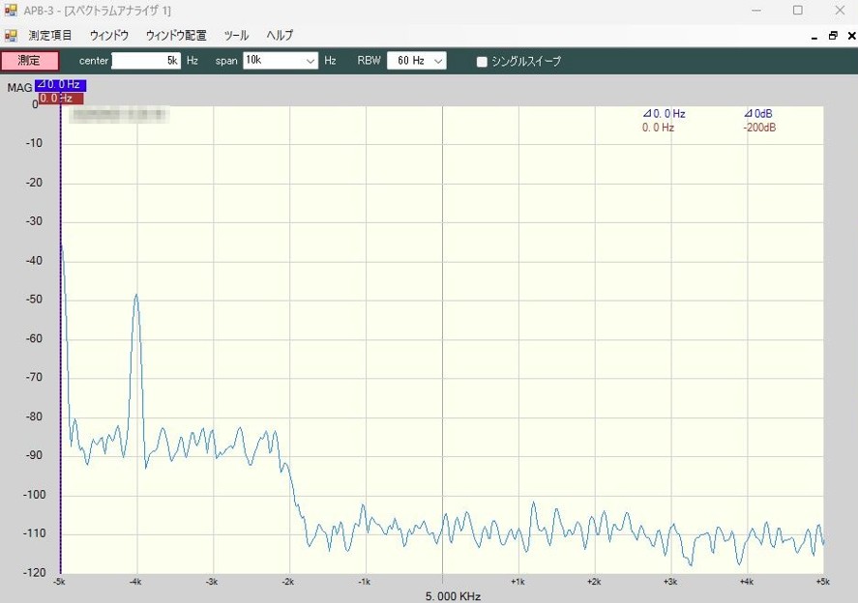Open the ウィンドウ menu
The height and width of the screenshot is (603, 858).
(109, 36)
